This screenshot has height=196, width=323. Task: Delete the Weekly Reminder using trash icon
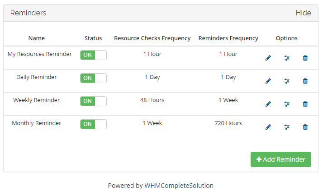click(305, 104)
